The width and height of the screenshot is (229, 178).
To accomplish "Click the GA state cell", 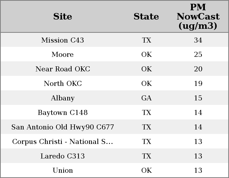I will [146, 98].
